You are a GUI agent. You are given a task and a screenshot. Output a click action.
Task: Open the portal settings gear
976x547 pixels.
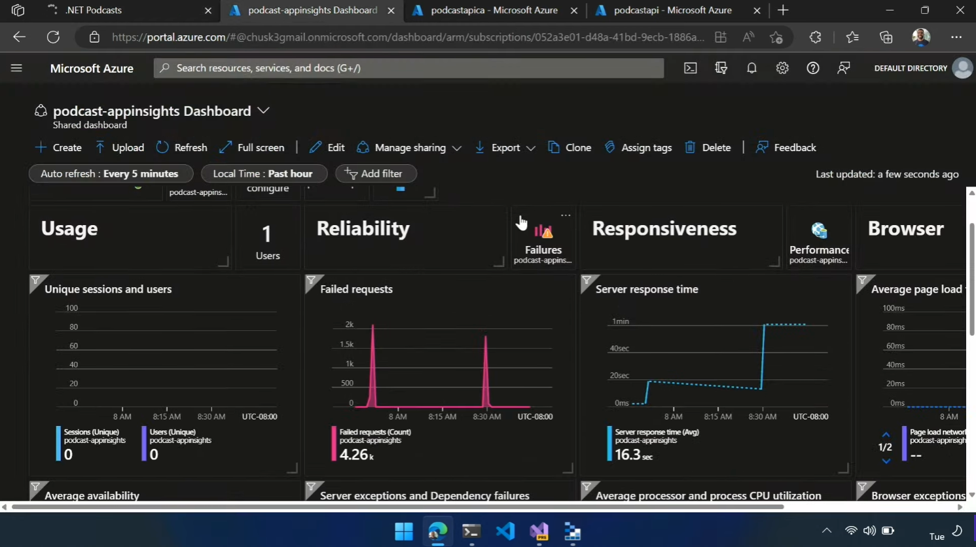pos(782,68)
